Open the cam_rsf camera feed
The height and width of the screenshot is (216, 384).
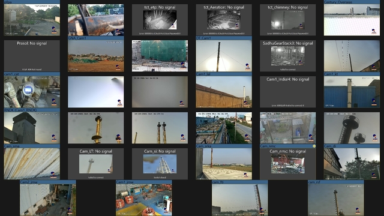click(x=336, y=200)
